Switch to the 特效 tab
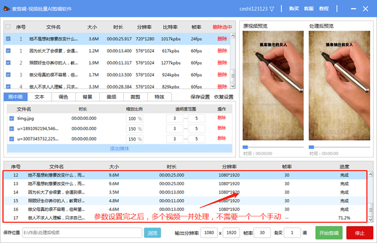The width and height of the screenshot is (377, 243). (x=160, y=97)
